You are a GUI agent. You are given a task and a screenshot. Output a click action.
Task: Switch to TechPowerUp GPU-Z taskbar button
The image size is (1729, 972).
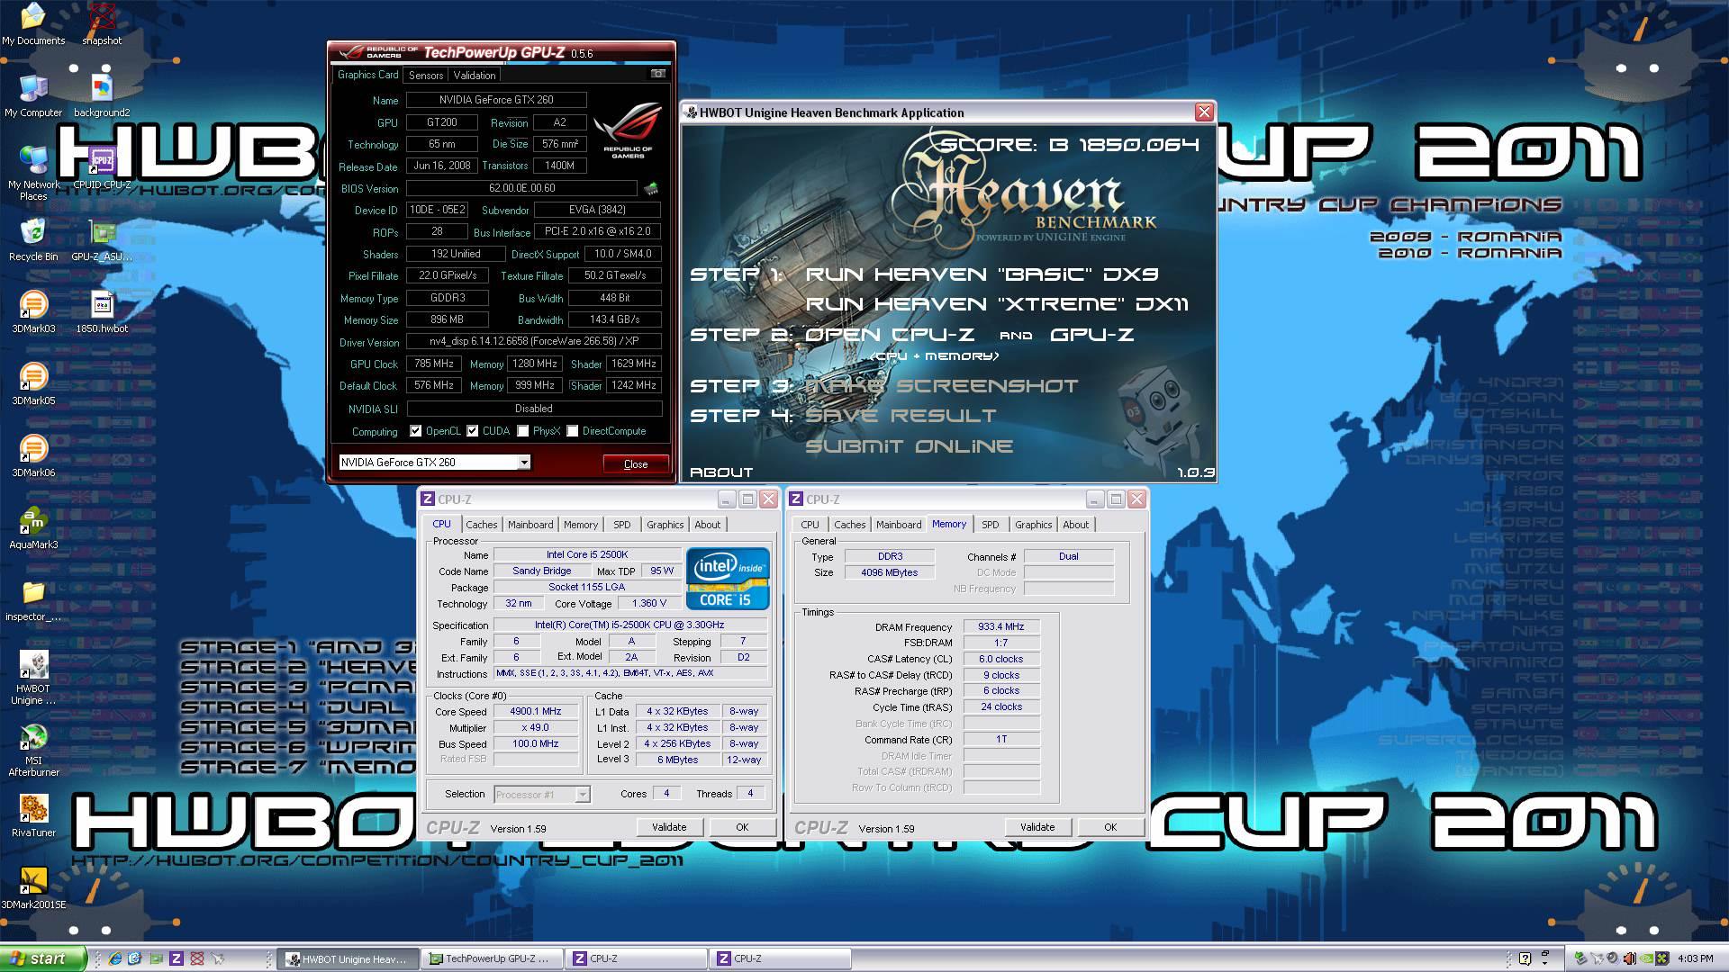click(x=492, y=958)
